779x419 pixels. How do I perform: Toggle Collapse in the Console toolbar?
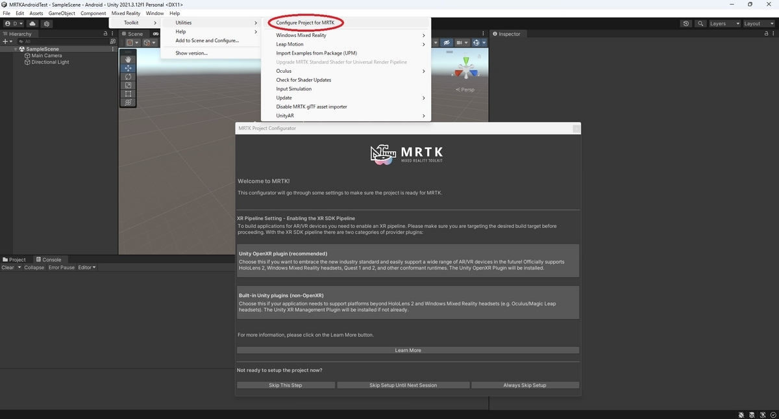[x=34, y=268]
